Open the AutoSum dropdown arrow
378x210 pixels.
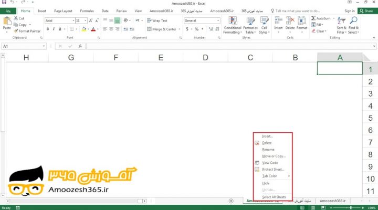(x=334, y=18)
